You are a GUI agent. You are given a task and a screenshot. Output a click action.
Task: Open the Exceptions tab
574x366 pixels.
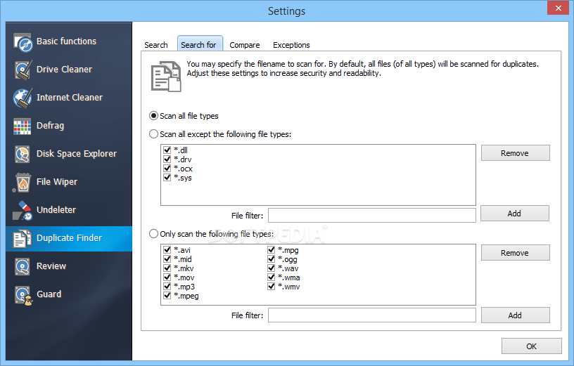click(x=291, y=45)
